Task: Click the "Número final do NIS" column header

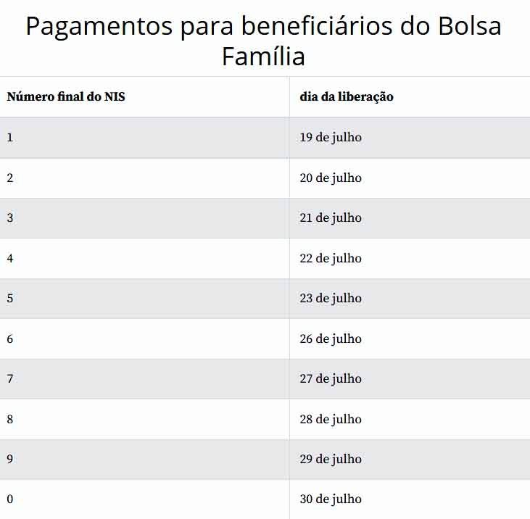Action: [66, 96]
